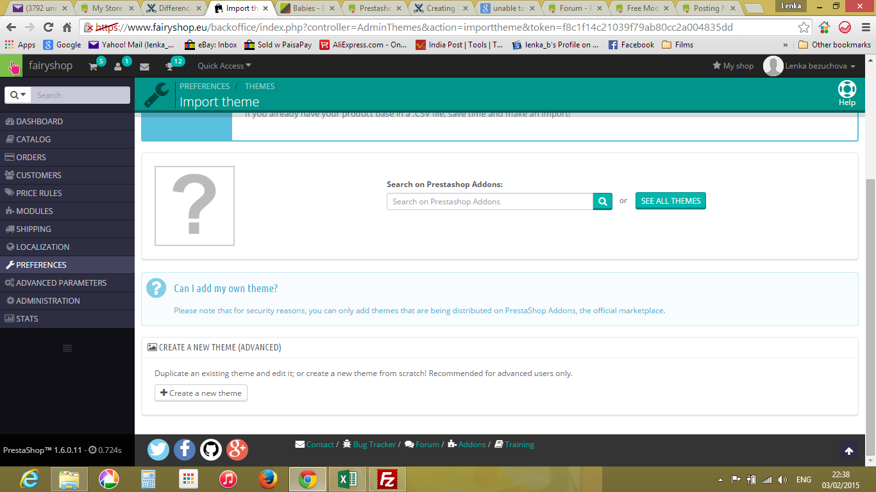Open the My shop link
This screenshot has height=492, width=876.
pos(733,66)
